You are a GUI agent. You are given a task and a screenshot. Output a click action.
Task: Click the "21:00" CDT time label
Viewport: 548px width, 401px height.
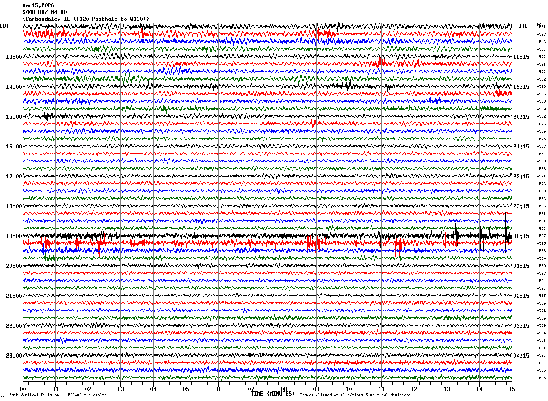click(14, 296)
